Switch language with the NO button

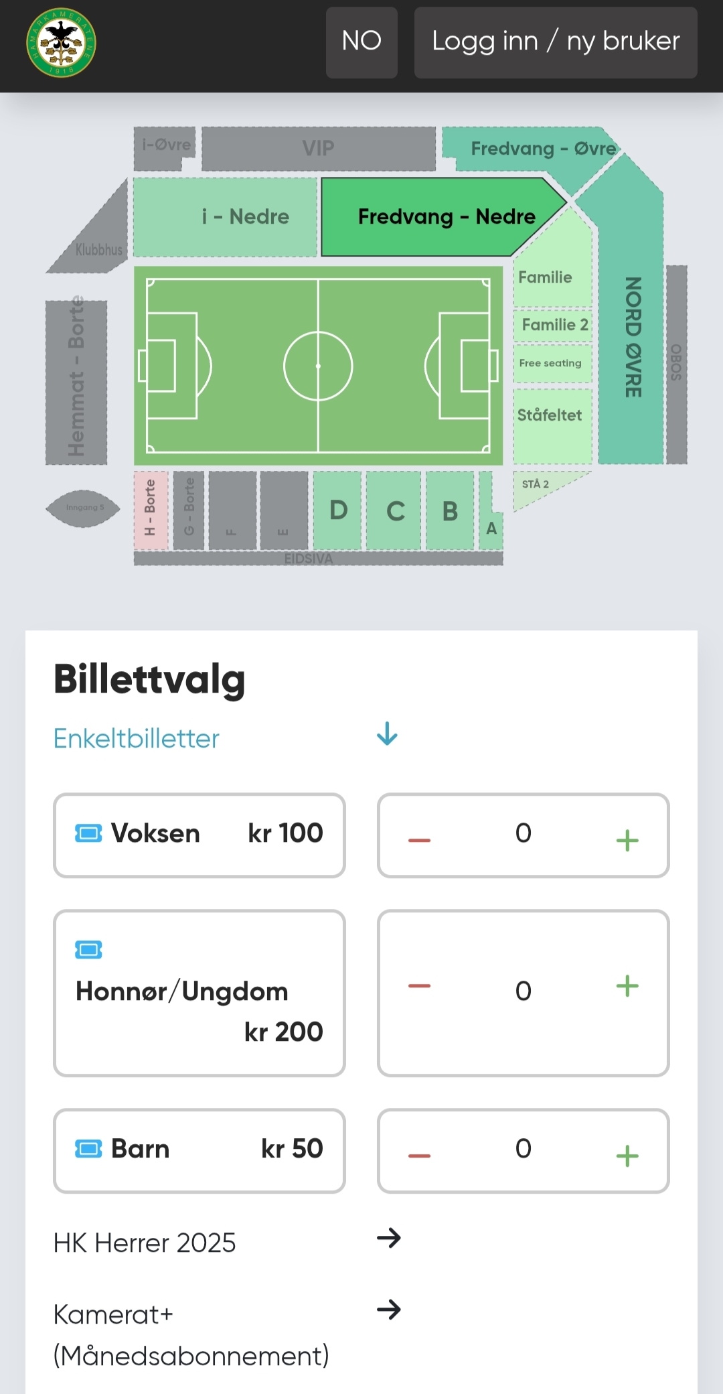(x=361, y=42)
